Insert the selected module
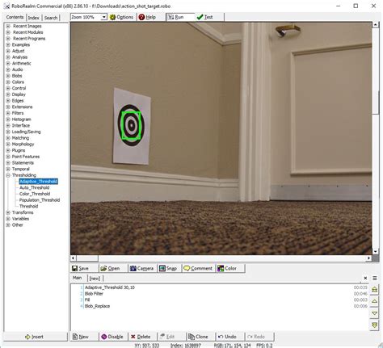Image resolution: width=383 pixels, height=348 pixels. point(35,337)
